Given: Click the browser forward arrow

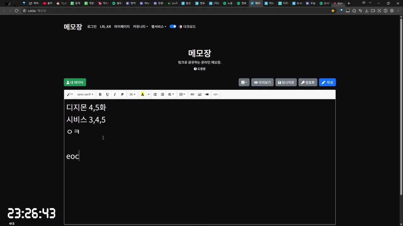Looking at the screenshot, I should [10, 11].
